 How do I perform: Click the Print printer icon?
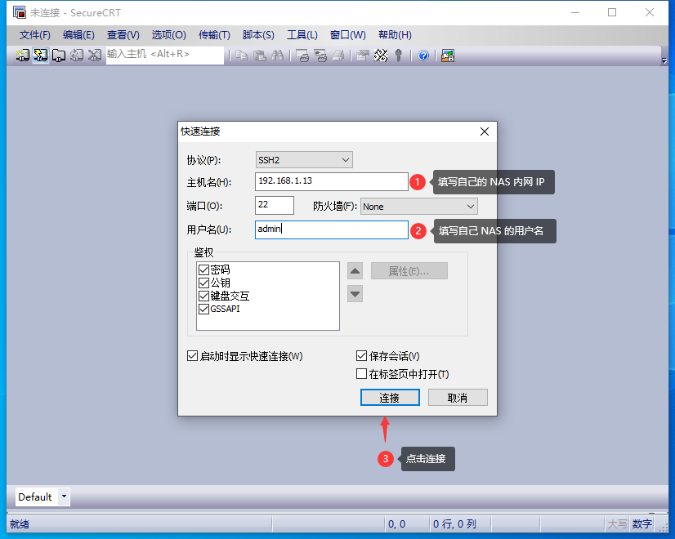tap(338, 56)
